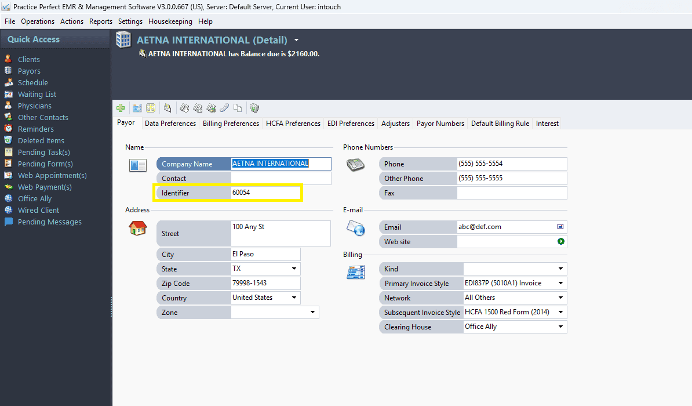Screen dimensions: 692x406
Task: Click the ID card icon in Name section
Action: click(x=138, y=165)
